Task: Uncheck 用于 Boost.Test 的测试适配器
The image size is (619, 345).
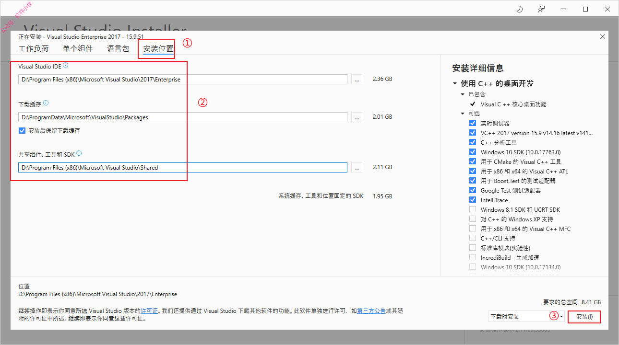Action: pos(473,181)
